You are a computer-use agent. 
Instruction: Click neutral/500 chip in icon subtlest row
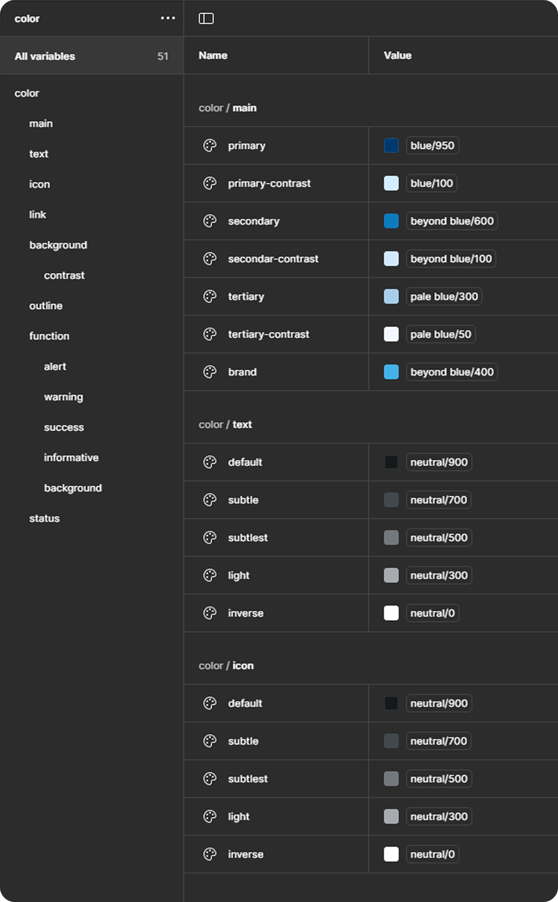439,779
